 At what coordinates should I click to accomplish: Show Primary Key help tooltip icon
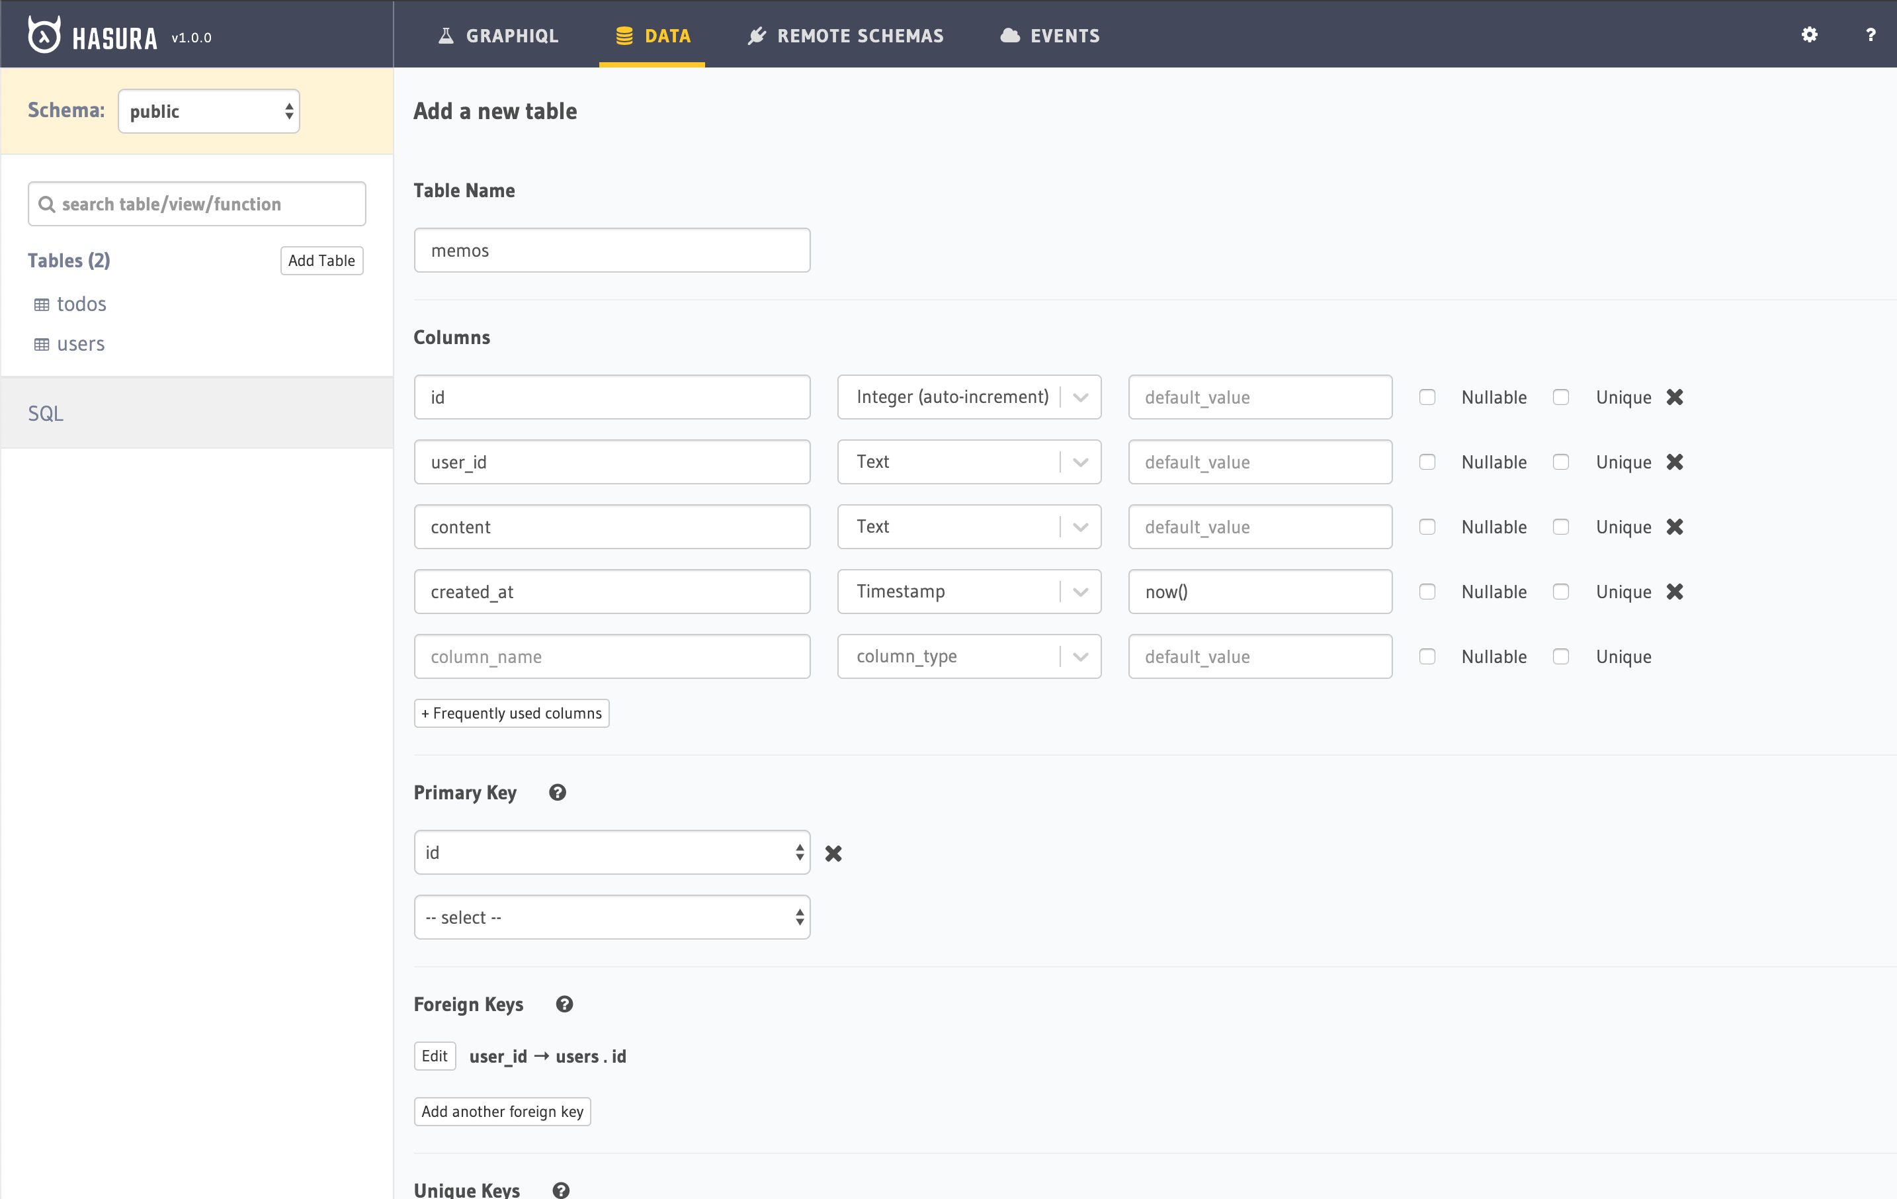click(x=558, y=792)
